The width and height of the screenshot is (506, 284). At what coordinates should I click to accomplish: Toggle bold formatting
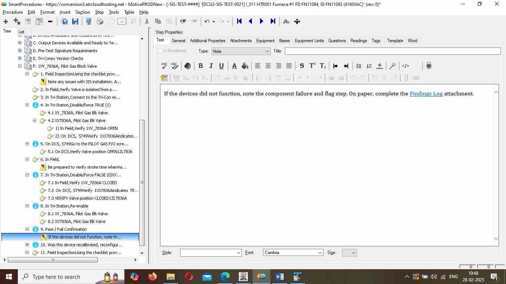tap(200, 66)
